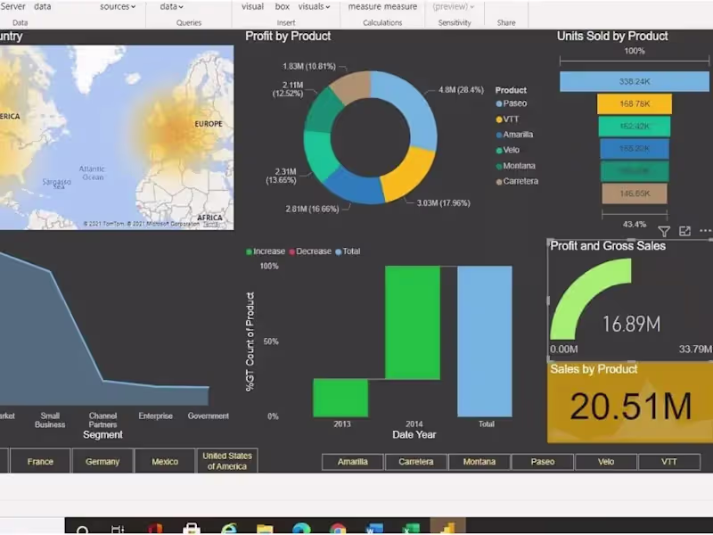Insert a text box from the ribbon

pyautogui.click(x=283, y=6)
